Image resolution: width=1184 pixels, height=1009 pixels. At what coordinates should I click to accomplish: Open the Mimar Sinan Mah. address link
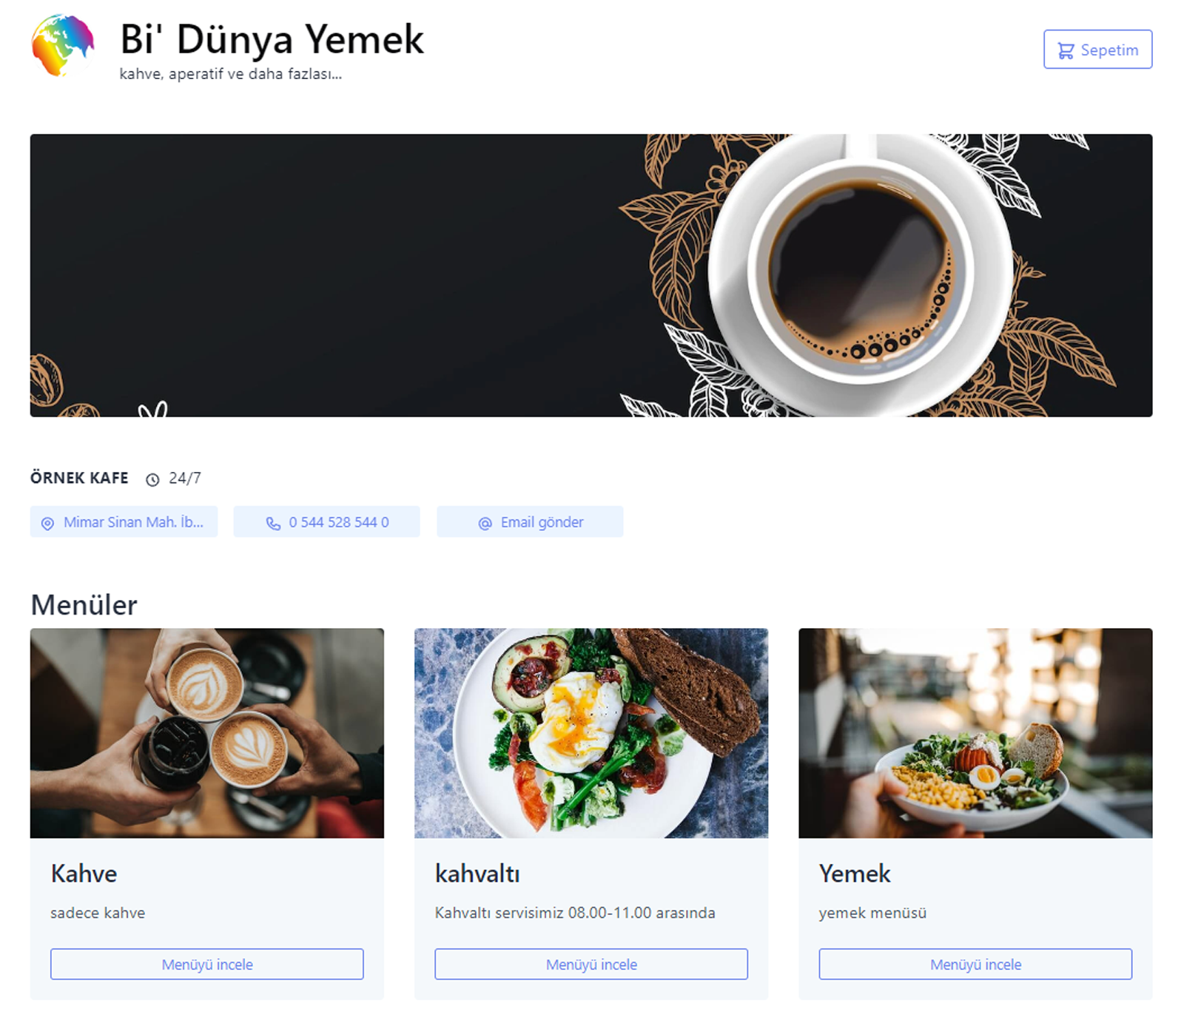(x=124, y=522)
